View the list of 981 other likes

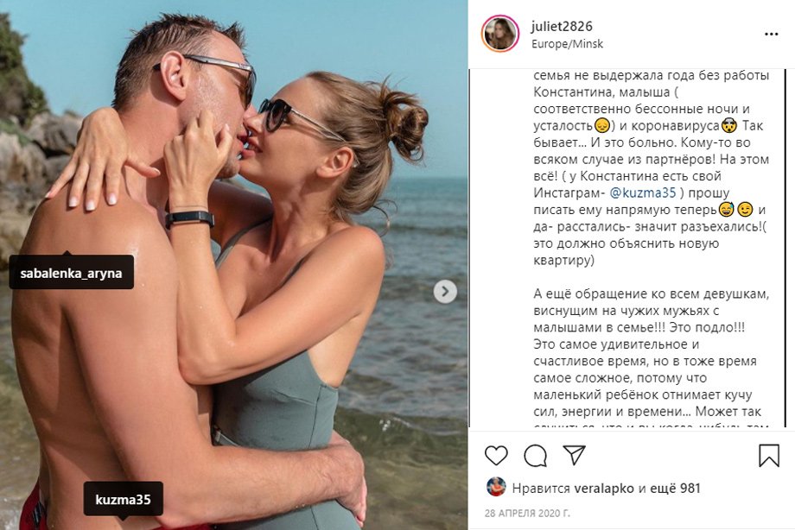675,489
